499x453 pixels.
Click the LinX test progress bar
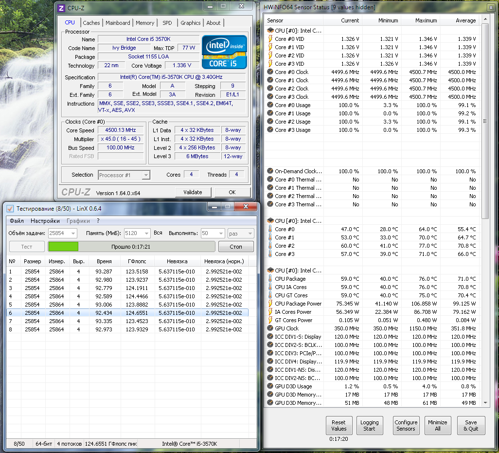(131, 247)
